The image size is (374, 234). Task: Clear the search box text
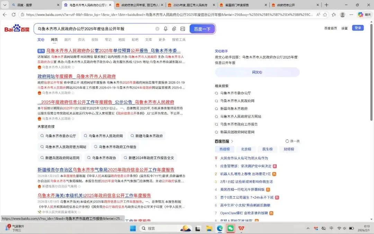pyautogui.click(x=158, y=29)
